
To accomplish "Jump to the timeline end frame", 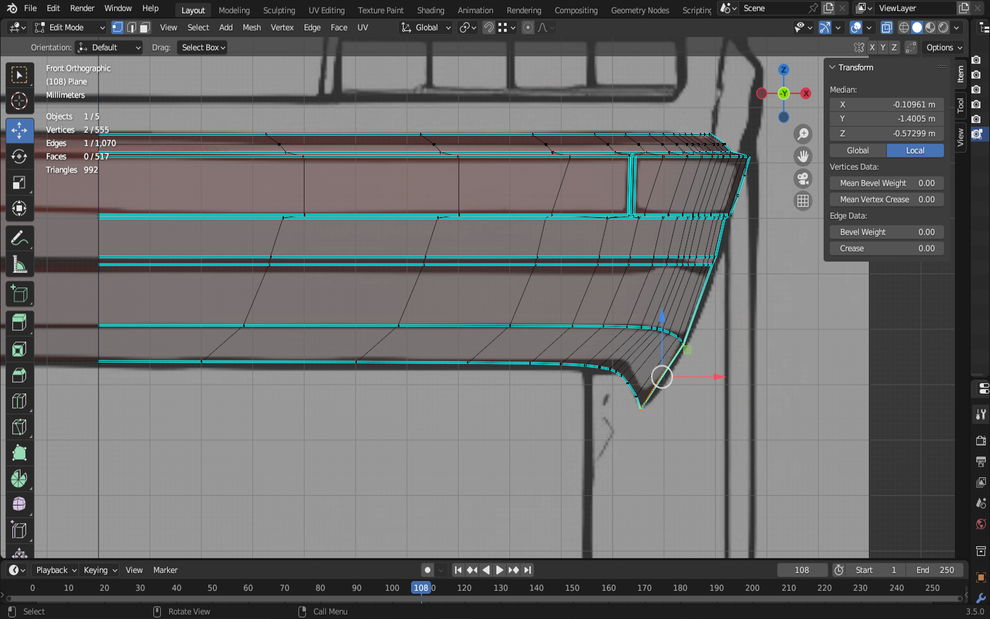I will (x=527, y=569).
